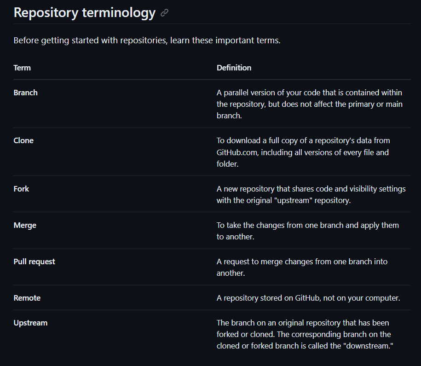Viewport: 421px width, 366px height.
Task: Click the Upstream definition paragraph
Action: tap(304, 334)
